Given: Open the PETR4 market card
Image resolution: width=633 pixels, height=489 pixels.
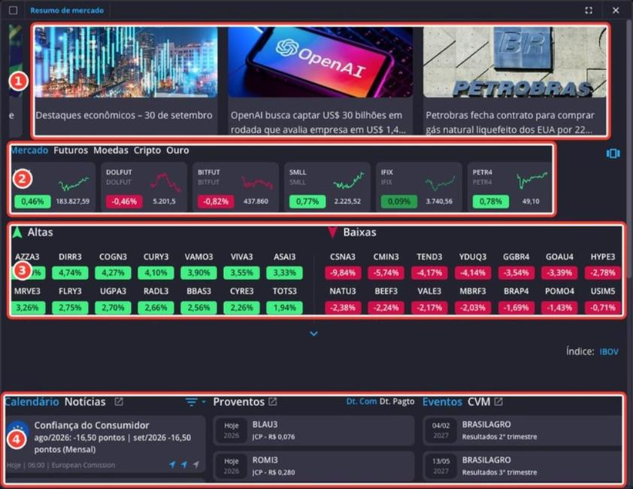Looking at the screenshot, I should pos(510,187).
